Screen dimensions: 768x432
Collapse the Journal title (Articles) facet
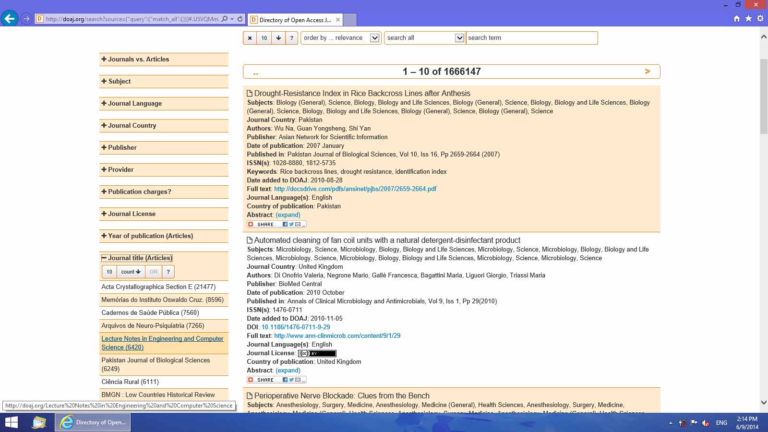137,258
